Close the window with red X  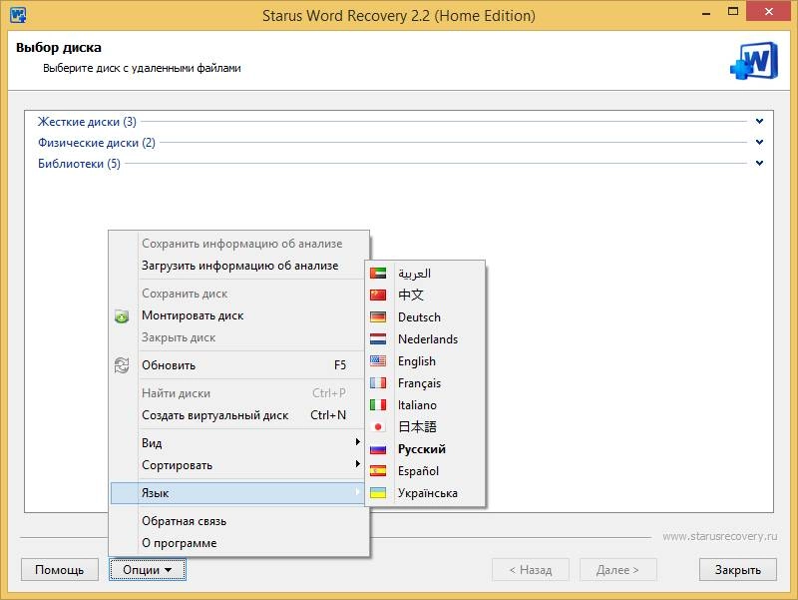tap(768, 11)
